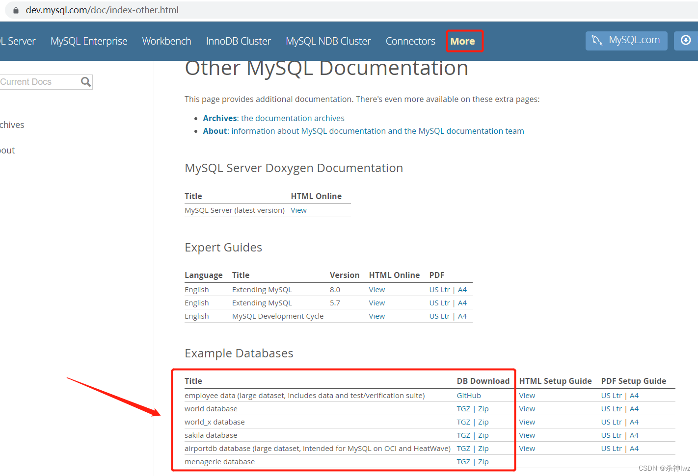Open the More navigation menu

point(464,41)
